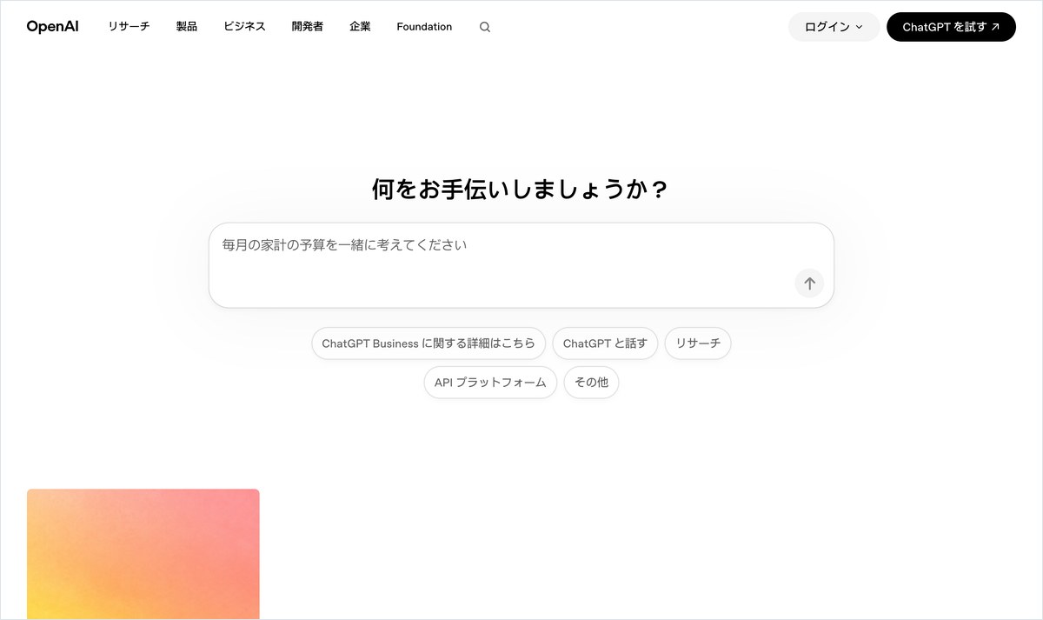Open the ビジネス menu
1043x620 pixels.
245,27
